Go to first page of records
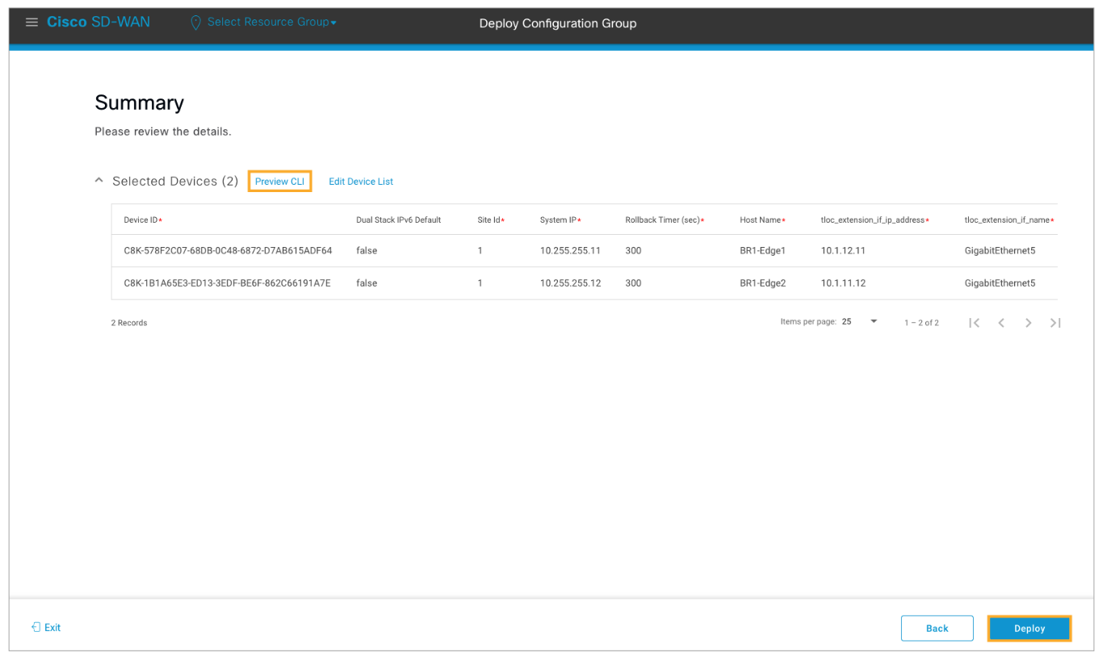1103x661 pixels. [975, 323]
